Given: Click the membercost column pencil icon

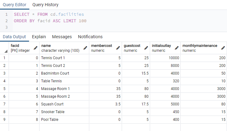Looking at the screenshot, I should [x=118, y=48].
